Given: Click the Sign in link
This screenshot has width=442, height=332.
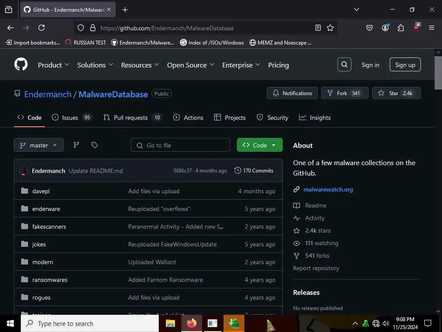Looking at the screenshot, I should pyautogui.click(x=370, y=65).
